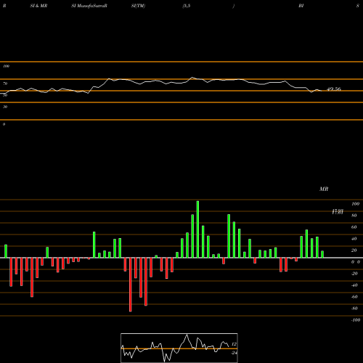Screen dimensions: 363x363
Task: Click the 17.81 value beside histogram
Action: tap(338, 212)
